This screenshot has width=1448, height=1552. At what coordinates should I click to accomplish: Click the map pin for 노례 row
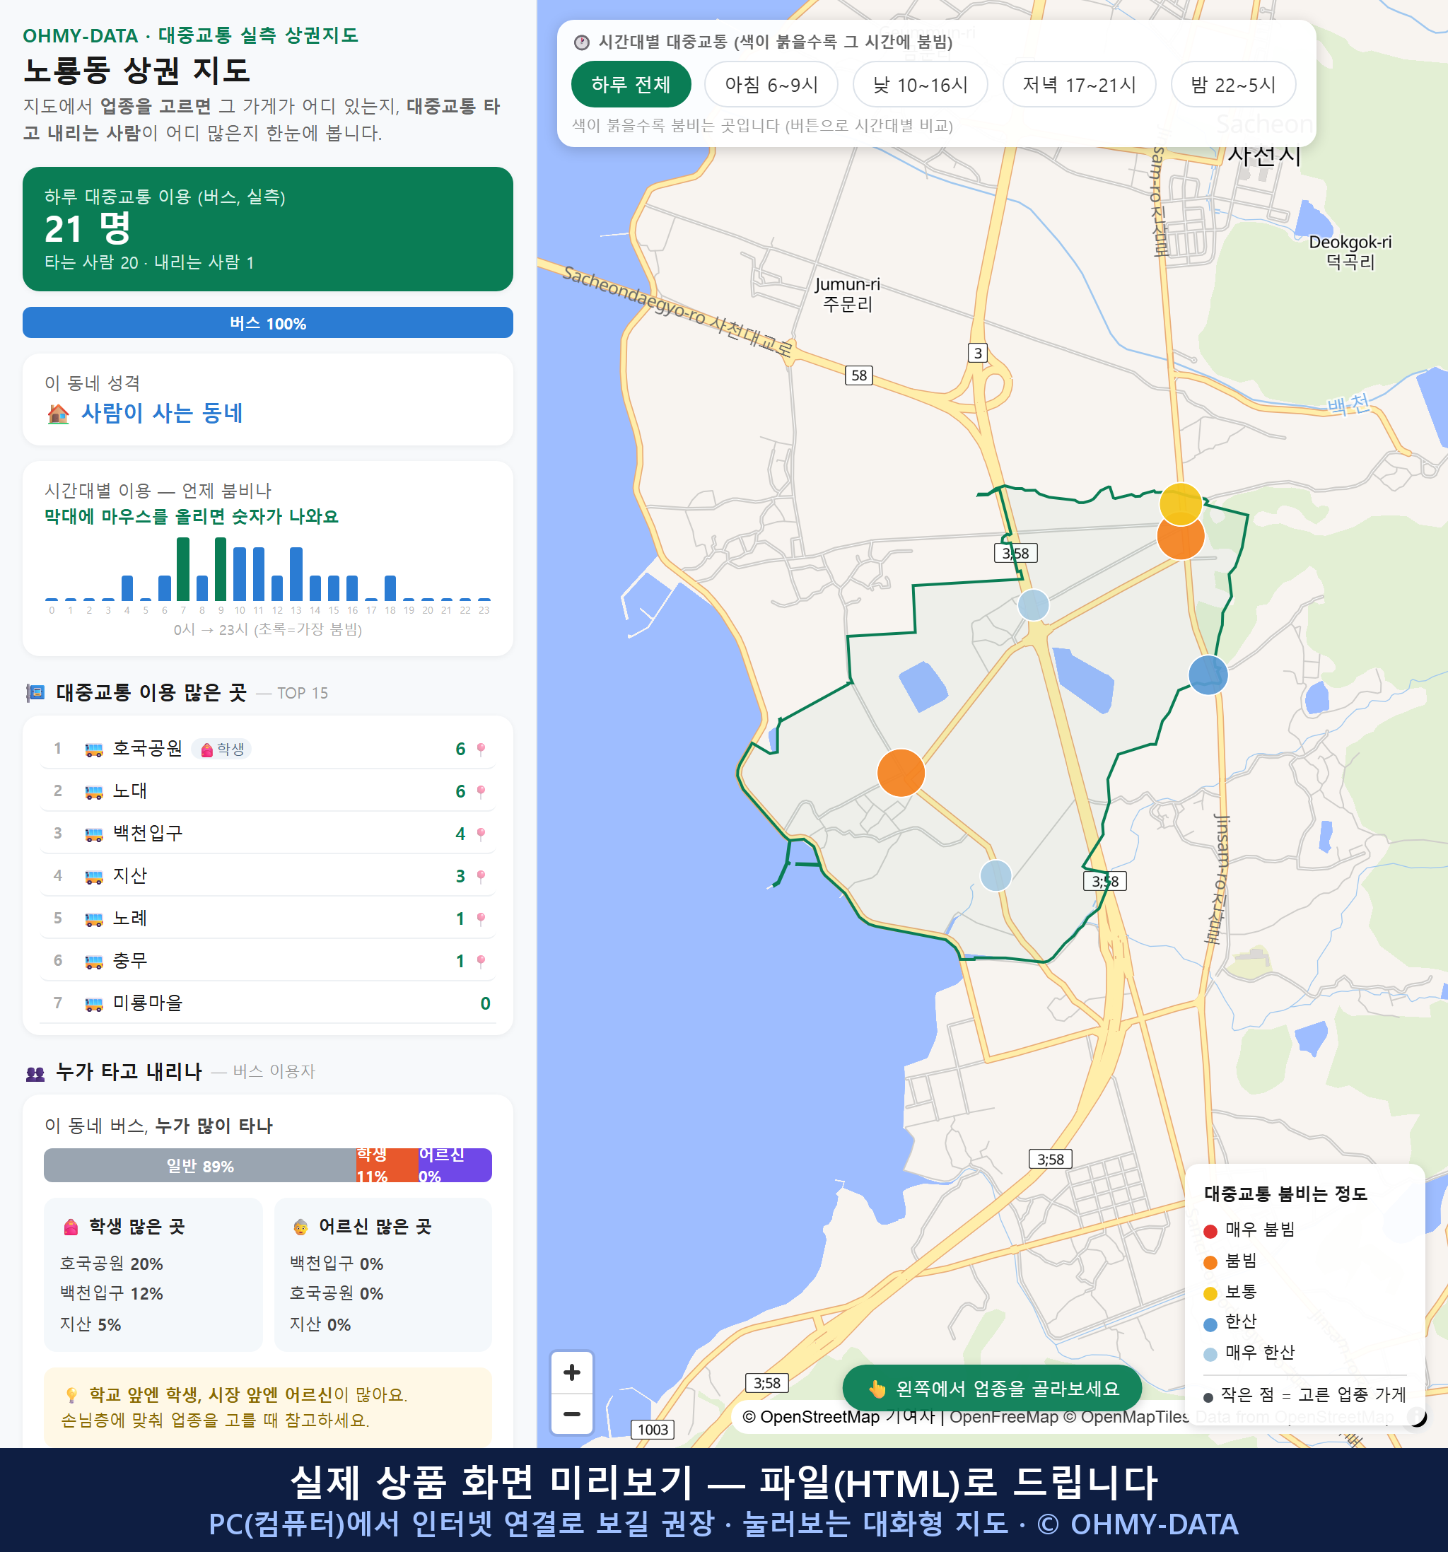tap(481, 919)
